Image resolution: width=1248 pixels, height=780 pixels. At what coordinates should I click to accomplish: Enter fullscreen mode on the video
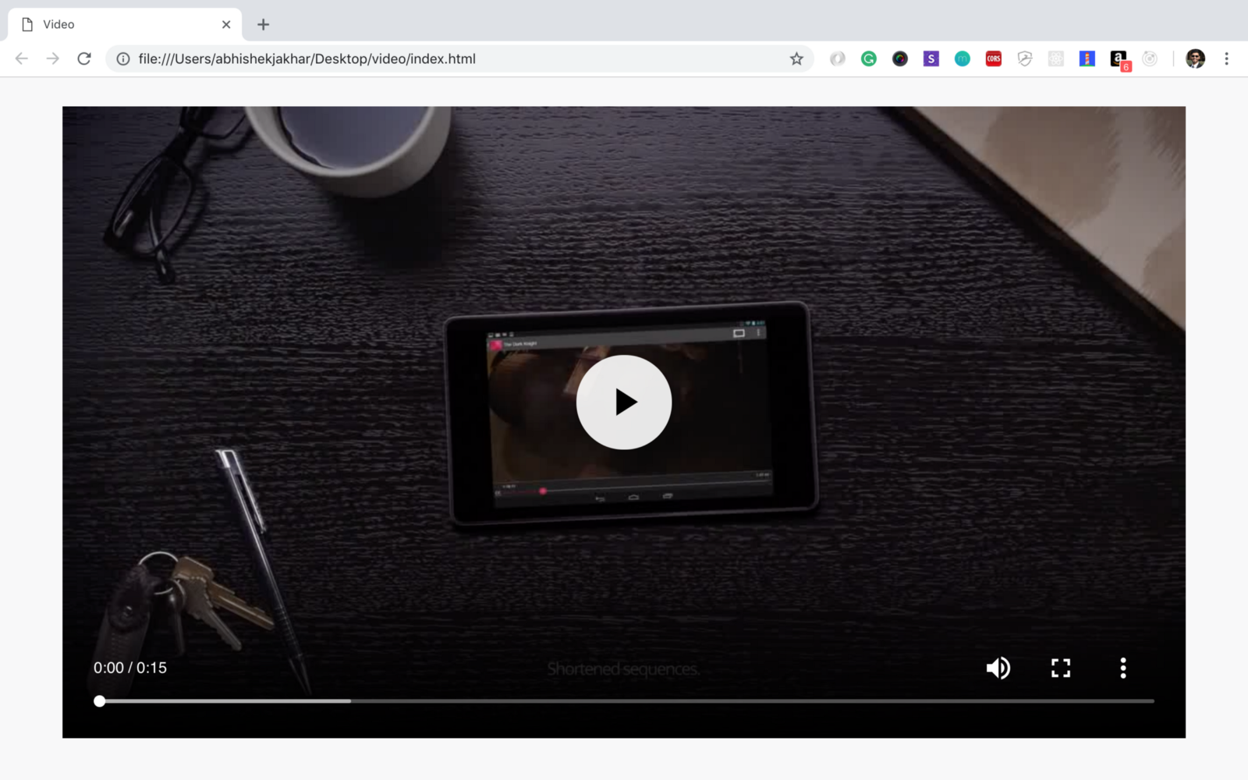pos(1061,668)
